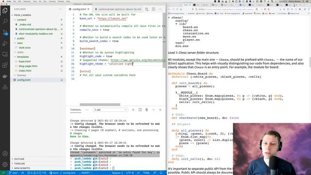Click the browser back arrow
The width and height of the screenshot is (311, 175).
pyautogui.click(x=169, y=9)
